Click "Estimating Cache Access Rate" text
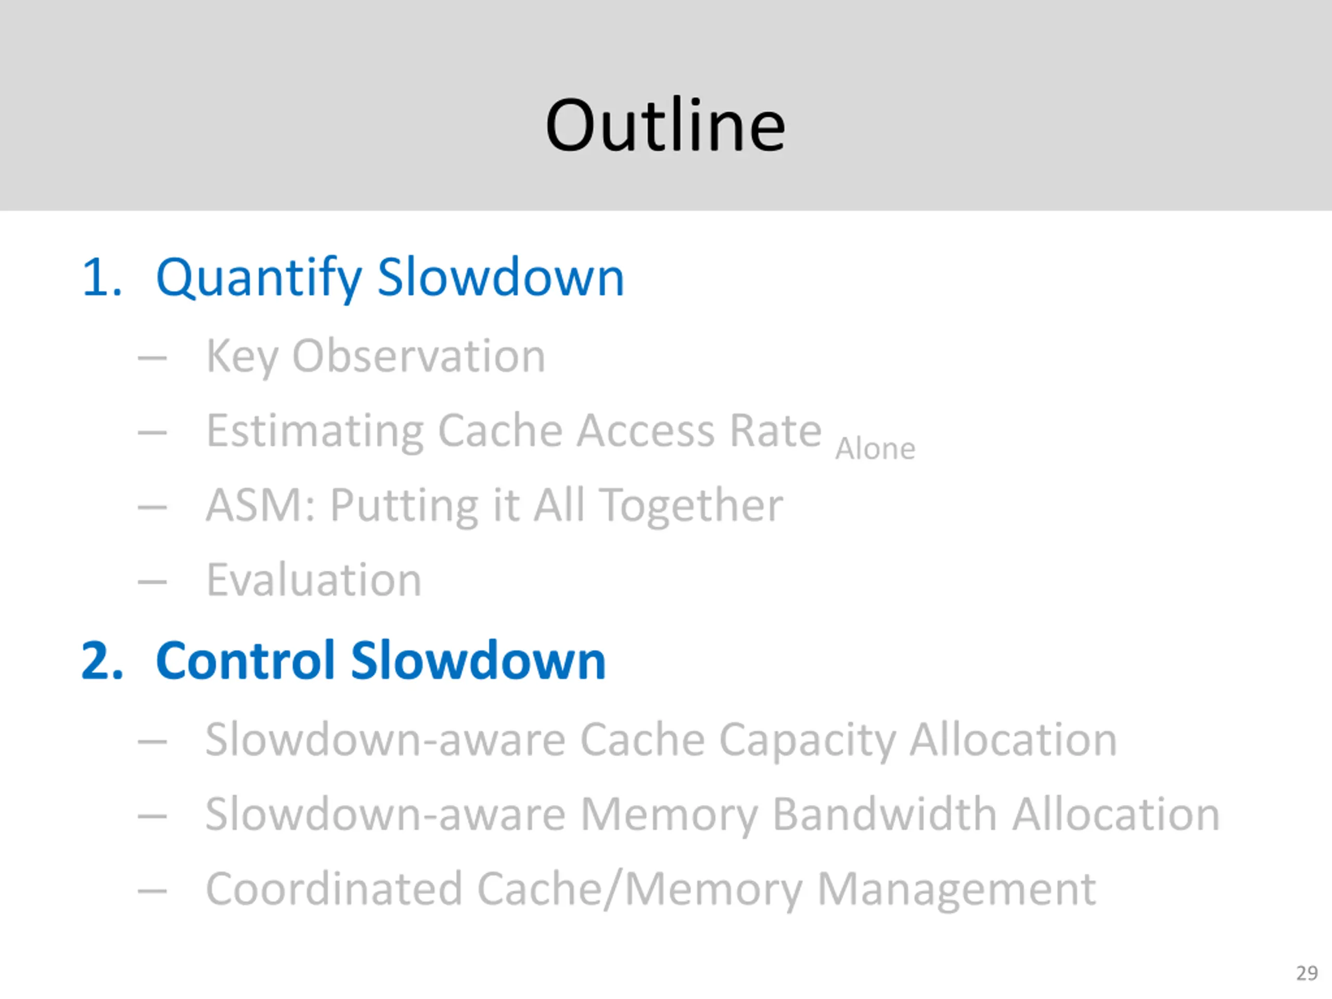The height and width of the screenshot is (999, 1332). [x=514, y=430]
